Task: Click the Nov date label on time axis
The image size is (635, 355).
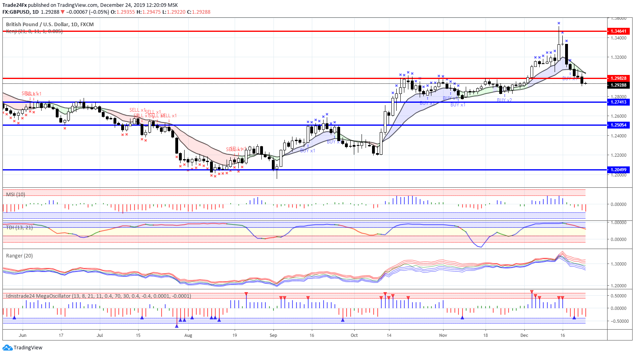Action: (x=443, y=335)
